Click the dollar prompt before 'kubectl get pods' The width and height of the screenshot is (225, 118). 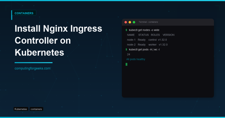[x=126, y=49]
